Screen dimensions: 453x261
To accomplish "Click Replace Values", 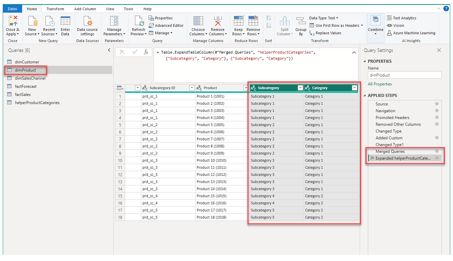I will (325, 33).
